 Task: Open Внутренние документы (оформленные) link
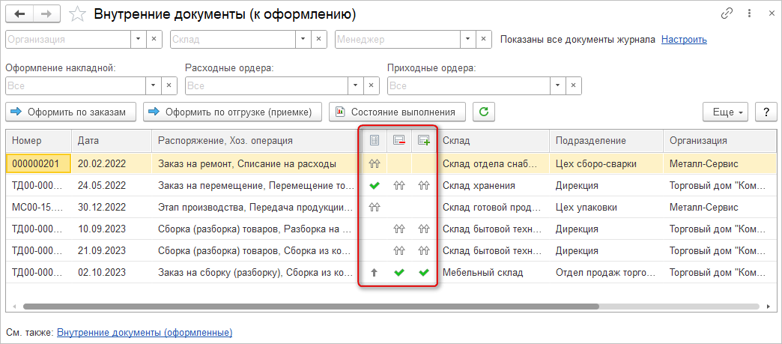pos(145,331)
